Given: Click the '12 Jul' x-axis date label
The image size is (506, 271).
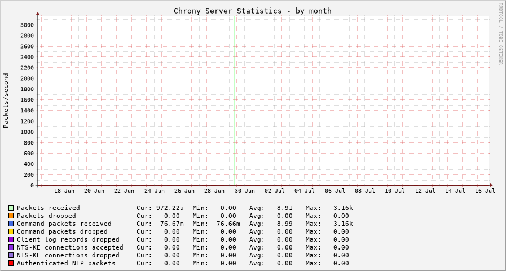Looking at the screenshot, I should (425, 191).
